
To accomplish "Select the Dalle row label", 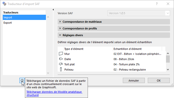I will click(68, 59).
